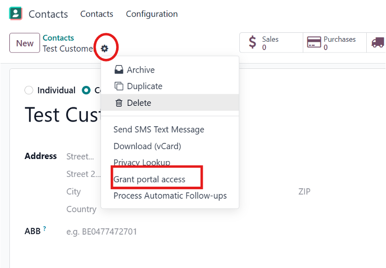Open the gear actions menu icon
Viewport: 386px width, 268px height.
click(x=105, y=48)
